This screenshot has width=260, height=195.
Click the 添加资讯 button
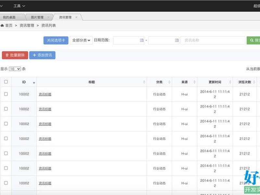click(42, 55)
